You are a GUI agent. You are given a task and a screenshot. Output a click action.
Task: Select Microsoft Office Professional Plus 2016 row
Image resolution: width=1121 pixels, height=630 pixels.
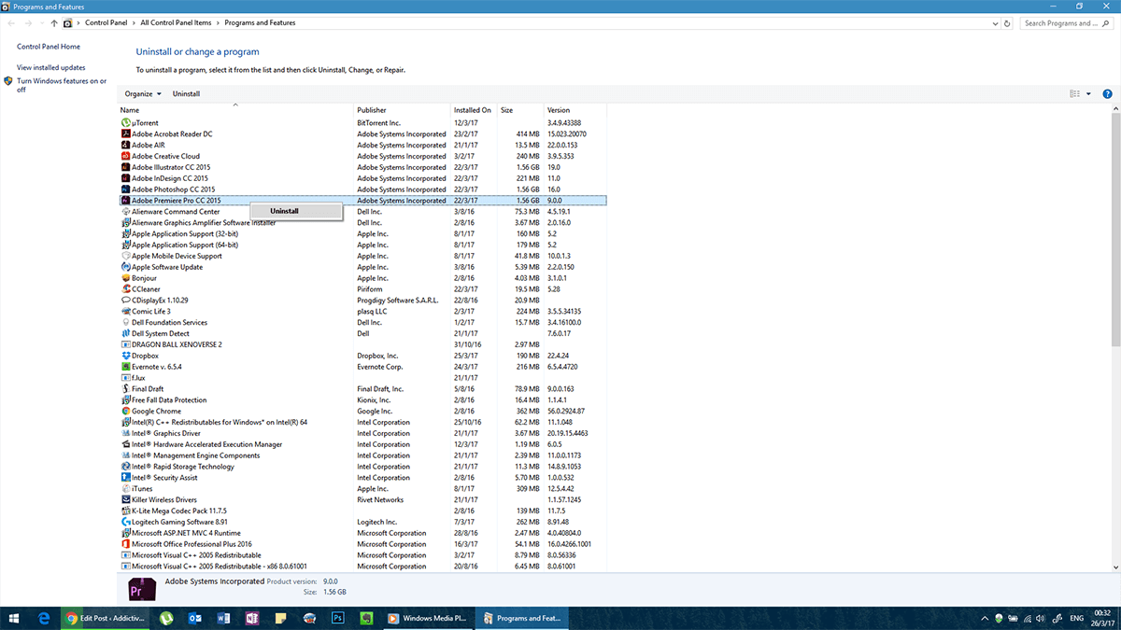coord(363,544)
